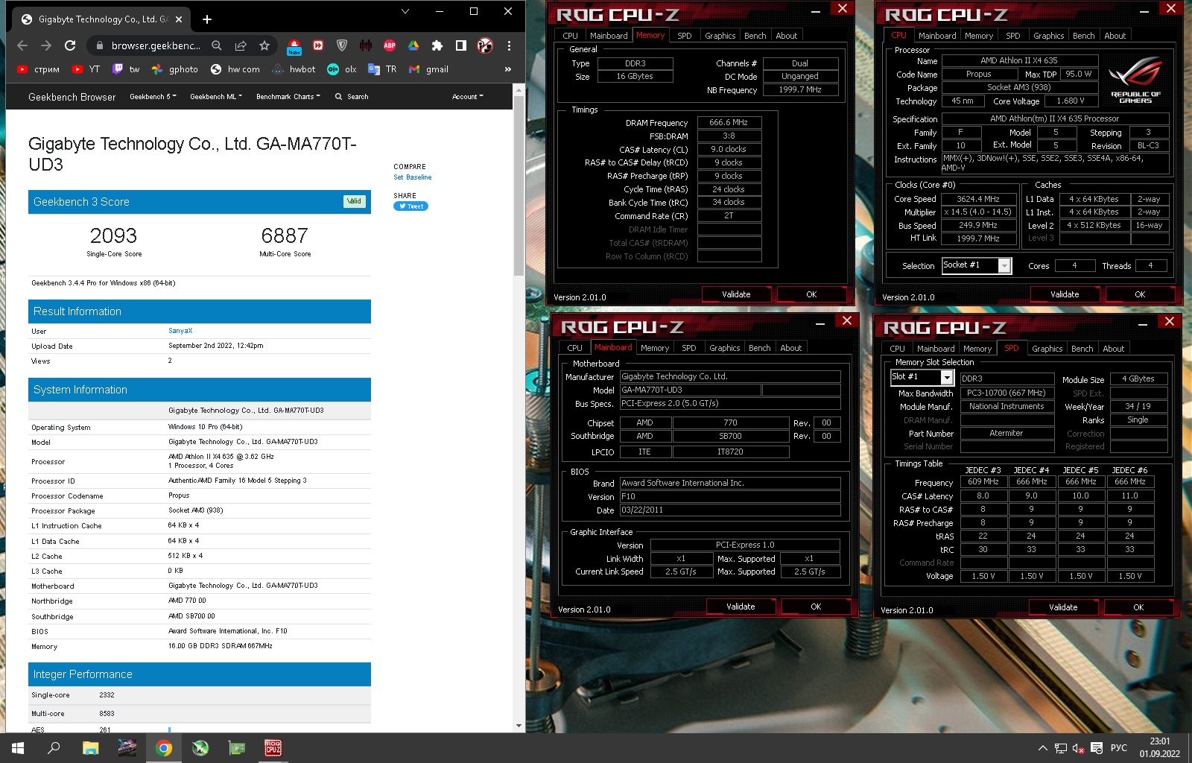The image size is (1192, 763).
Task: Open Memory tab in the SPD CPU-Z window
Action: coord(977,349)
